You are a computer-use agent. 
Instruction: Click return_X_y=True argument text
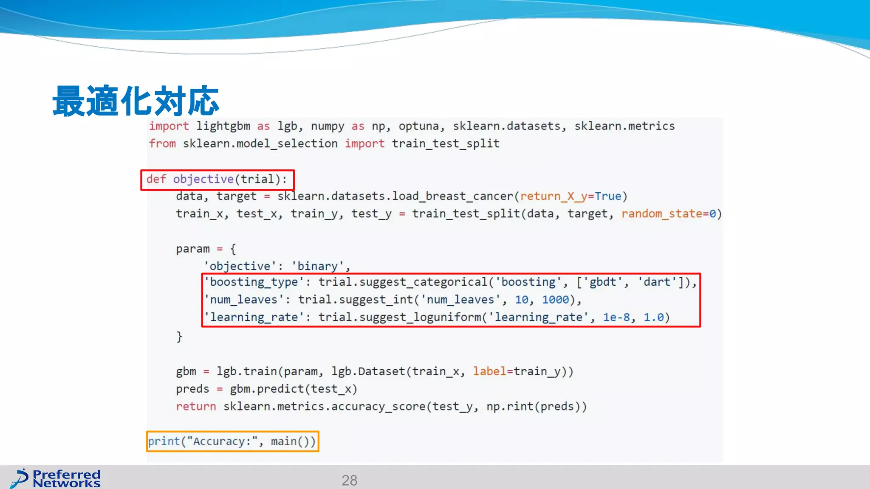[x=571, y=196]
